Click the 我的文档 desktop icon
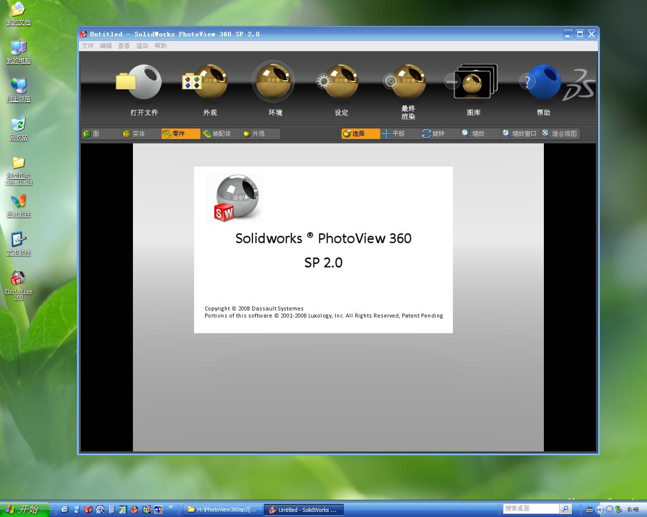 coord(19,14)
